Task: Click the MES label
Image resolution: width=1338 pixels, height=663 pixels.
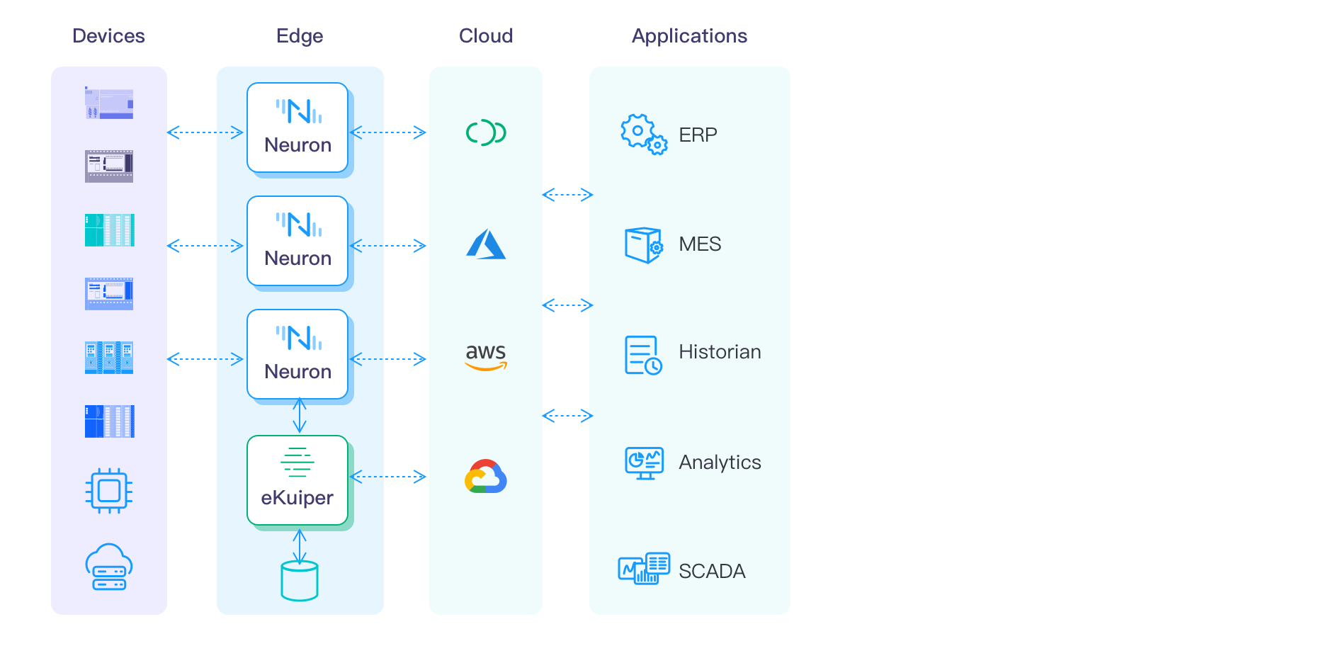Action: click(x=700, y=244)
